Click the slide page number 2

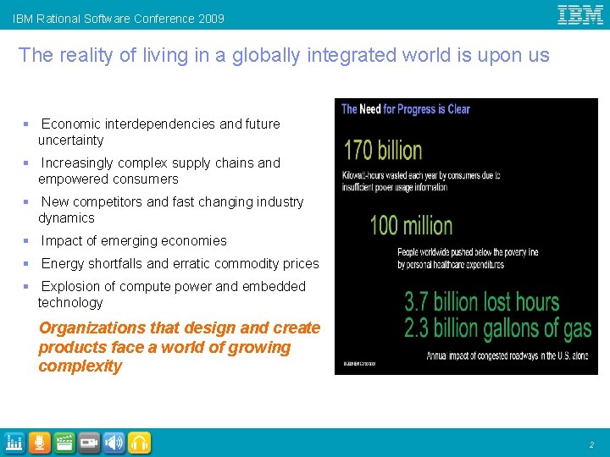pos(591,445)
